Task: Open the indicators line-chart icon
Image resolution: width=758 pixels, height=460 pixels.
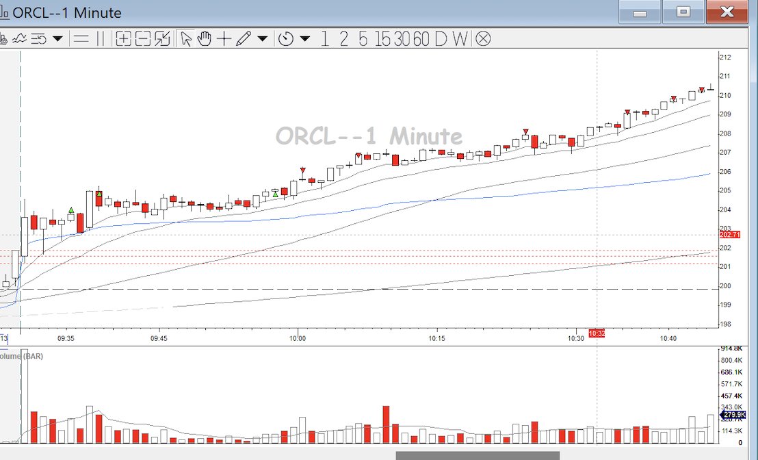Action: pos(19,38)
